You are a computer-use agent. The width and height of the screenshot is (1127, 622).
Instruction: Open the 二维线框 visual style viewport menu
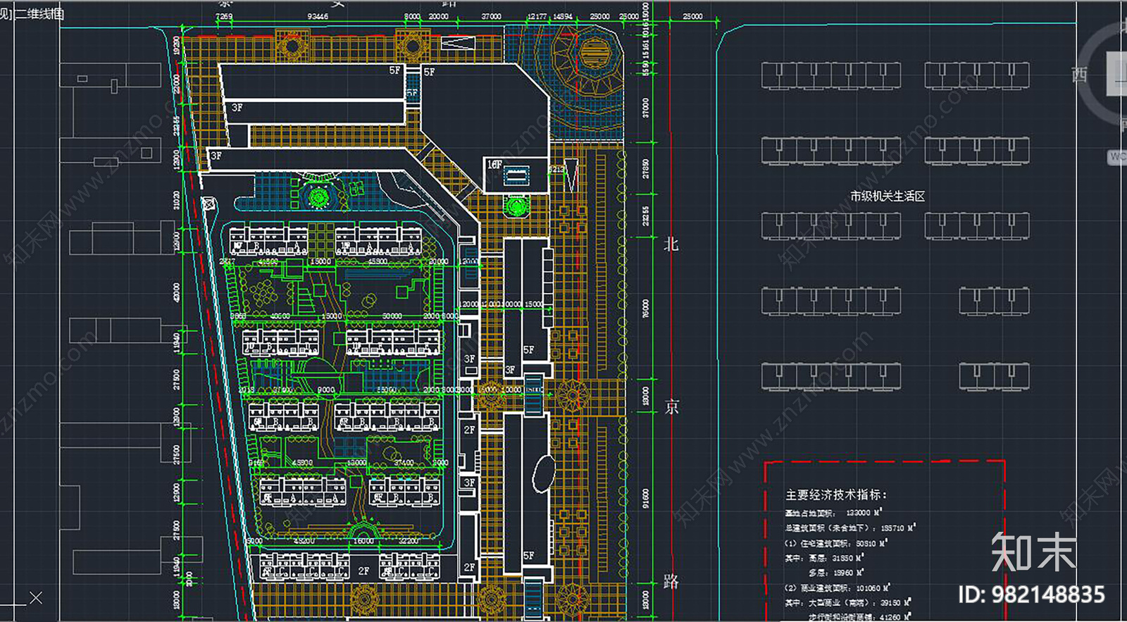coord(38,13)
